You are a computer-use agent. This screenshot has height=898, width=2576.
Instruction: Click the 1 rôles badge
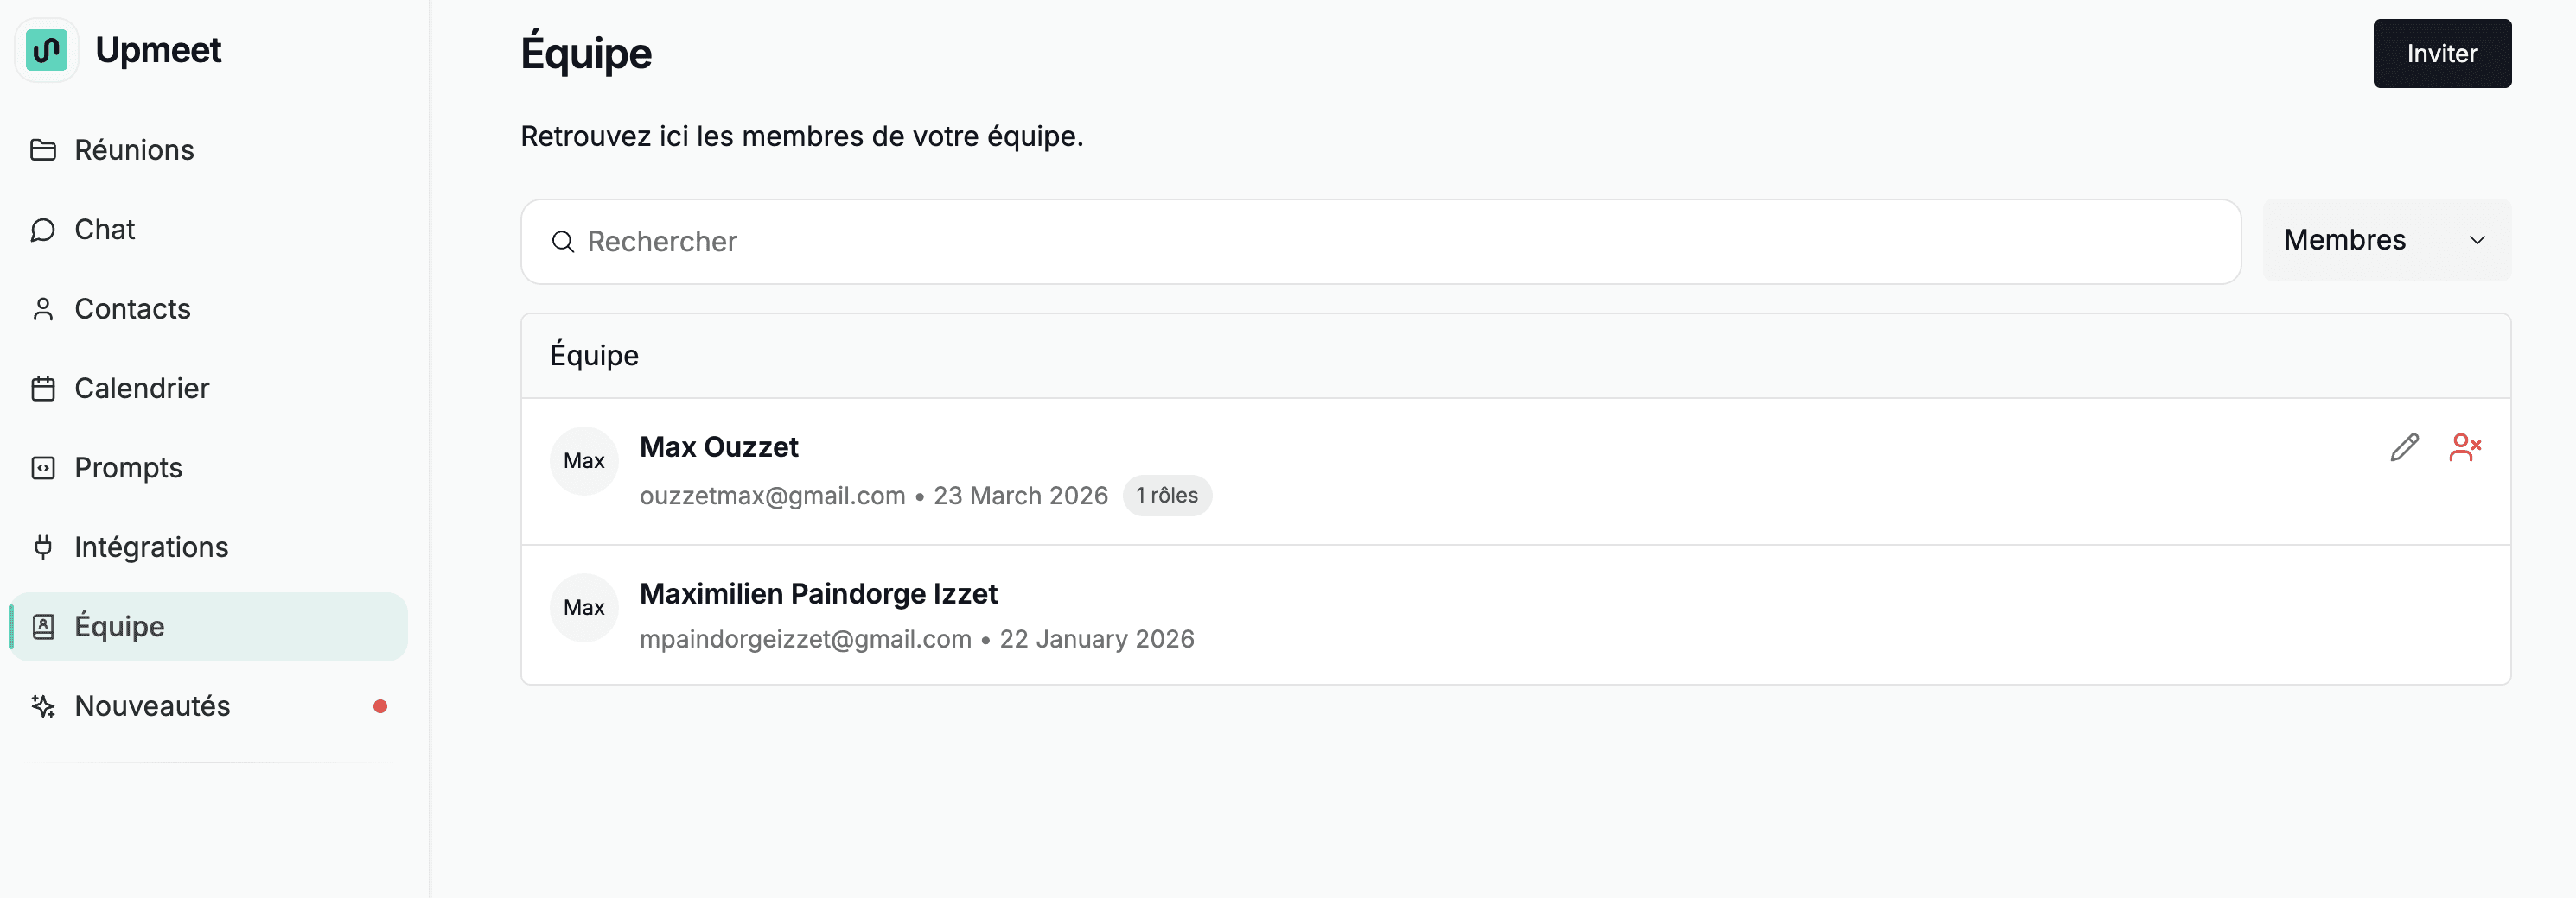pos(1166,496)
